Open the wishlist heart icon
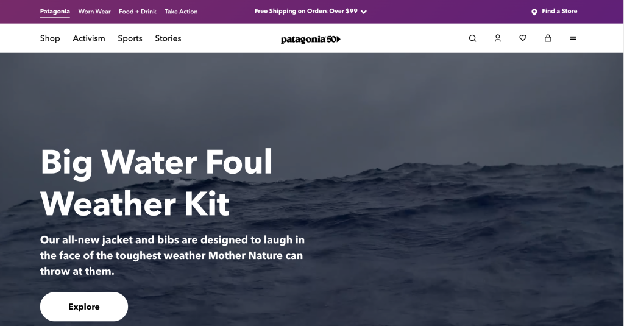 [x=523, y=38]
